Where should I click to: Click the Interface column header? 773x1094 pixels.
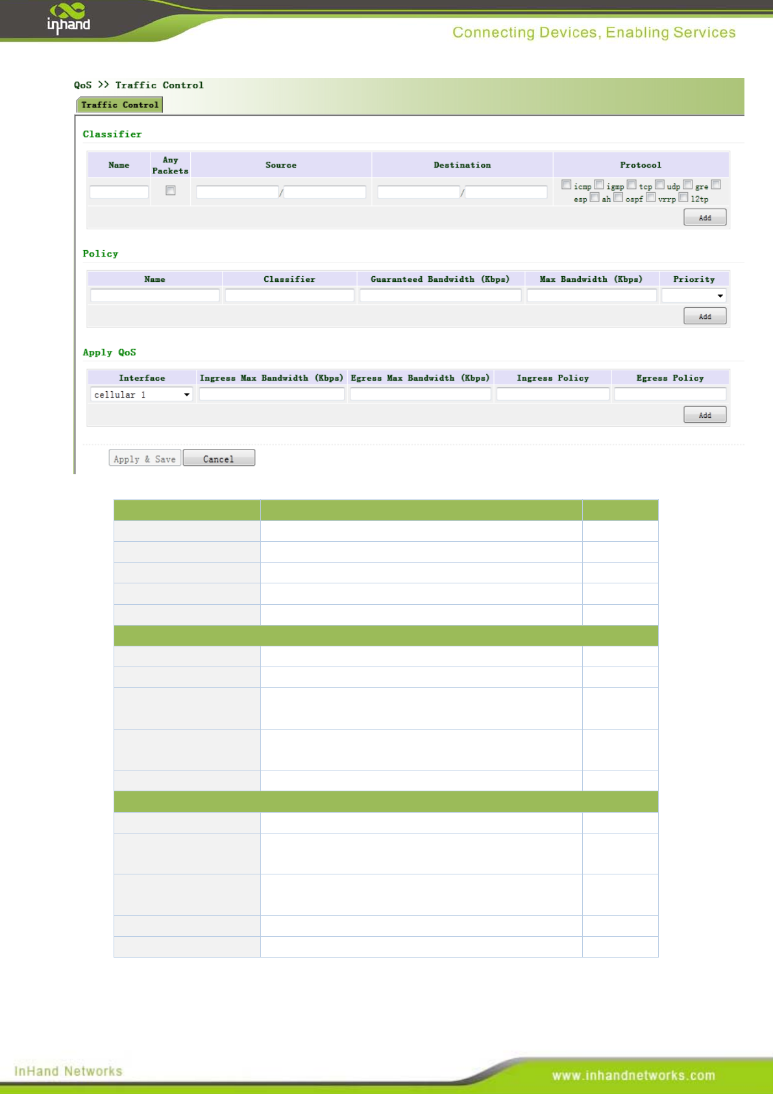pos(142,377)
